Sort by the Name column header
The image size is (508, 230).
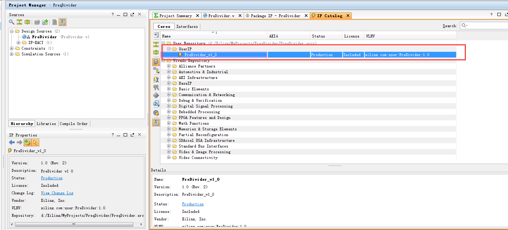pos(214,36)
